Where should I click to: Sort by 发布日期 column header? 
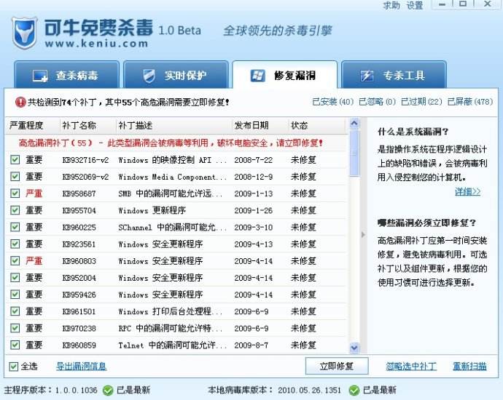click(x=260, y=125)
